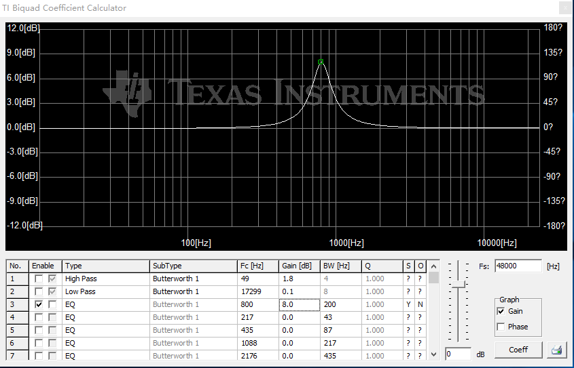The width and height of the screenshot is (574, 368).
Task: Toggle the Gain graph checkbox
Action: [x=501, y=312]
